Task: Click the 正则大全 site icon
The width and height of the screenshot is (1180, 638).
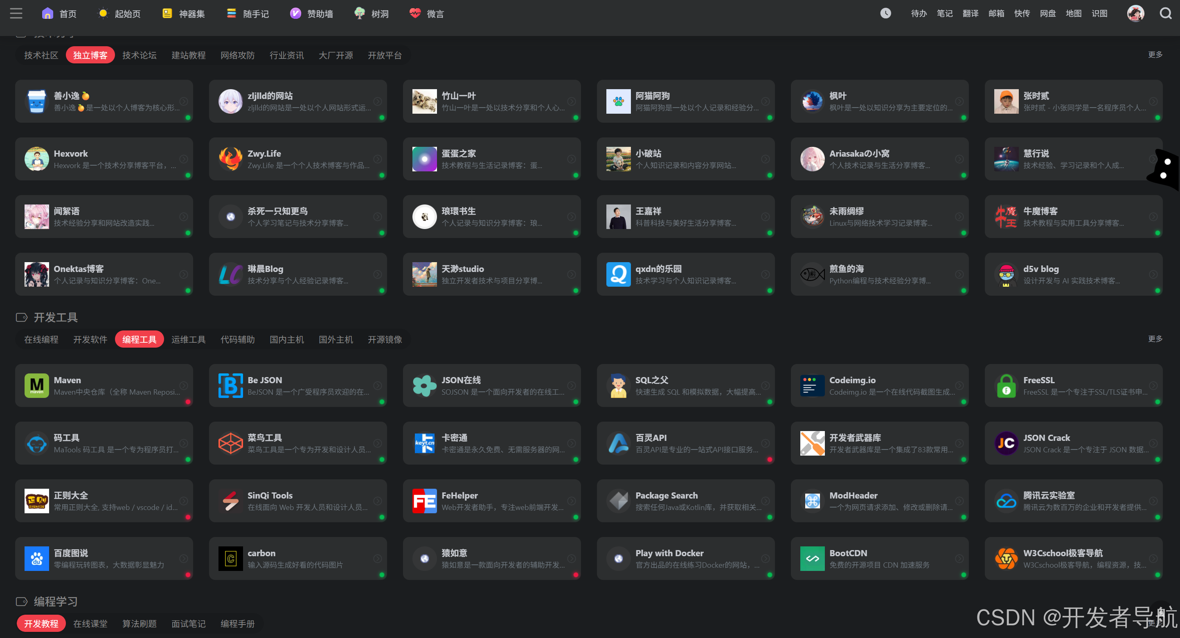Action: point(37,501)
